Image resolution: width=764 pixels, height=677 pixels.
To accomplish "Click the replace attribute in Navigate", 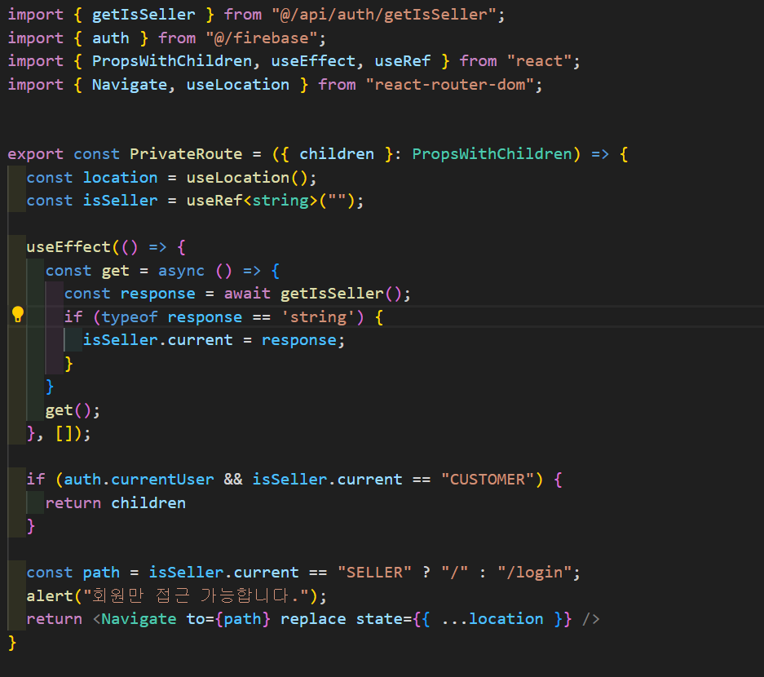I will [x=313, y=619].
